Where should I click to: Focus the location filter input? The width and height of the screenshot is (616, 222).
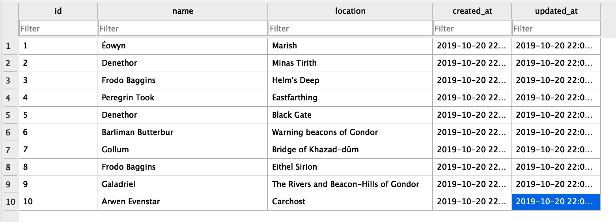click(x=350, y=28)
